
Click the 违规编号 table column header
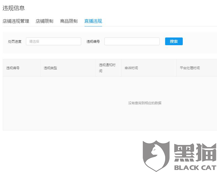13,68
